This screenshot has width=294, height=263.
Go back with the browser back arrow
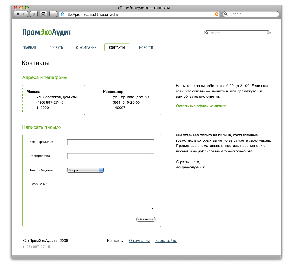pos(17,14)
